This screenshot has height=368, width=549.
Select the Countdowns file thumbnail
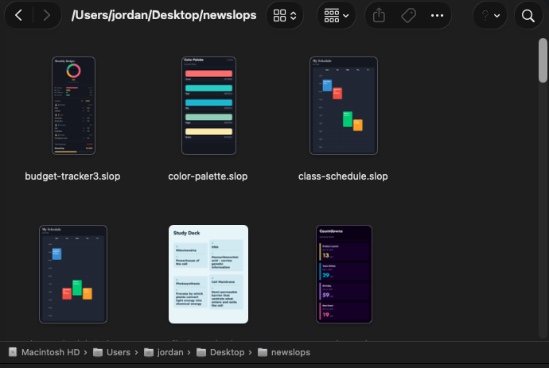(x=344, y=274)
